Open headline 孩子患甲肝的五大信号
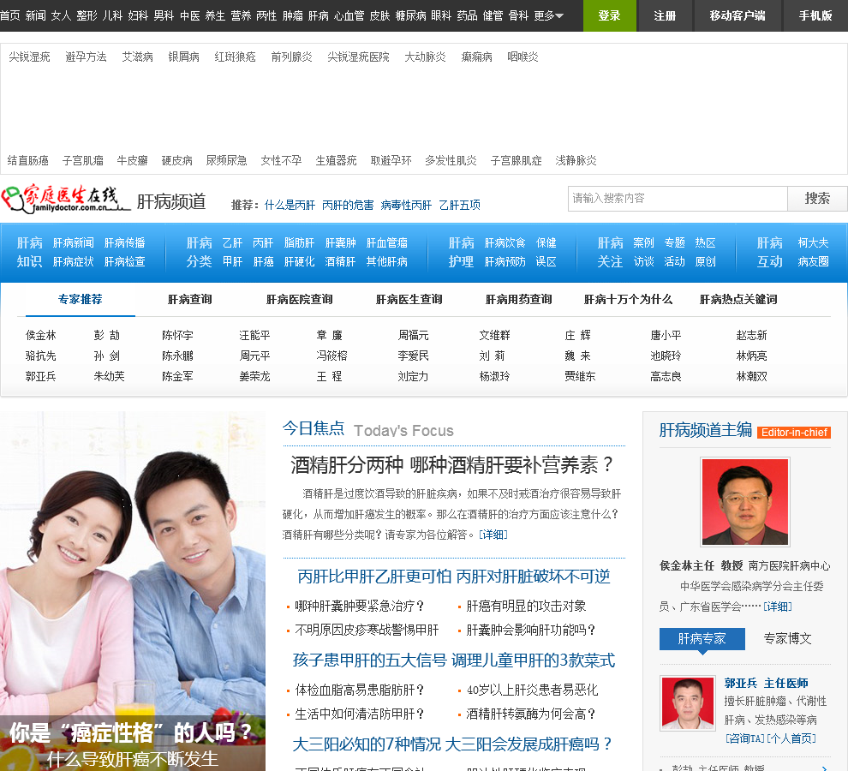 (454, 660)
